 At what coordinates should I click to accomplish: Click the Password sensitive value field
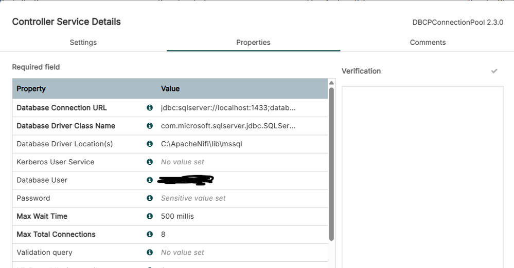193,198
